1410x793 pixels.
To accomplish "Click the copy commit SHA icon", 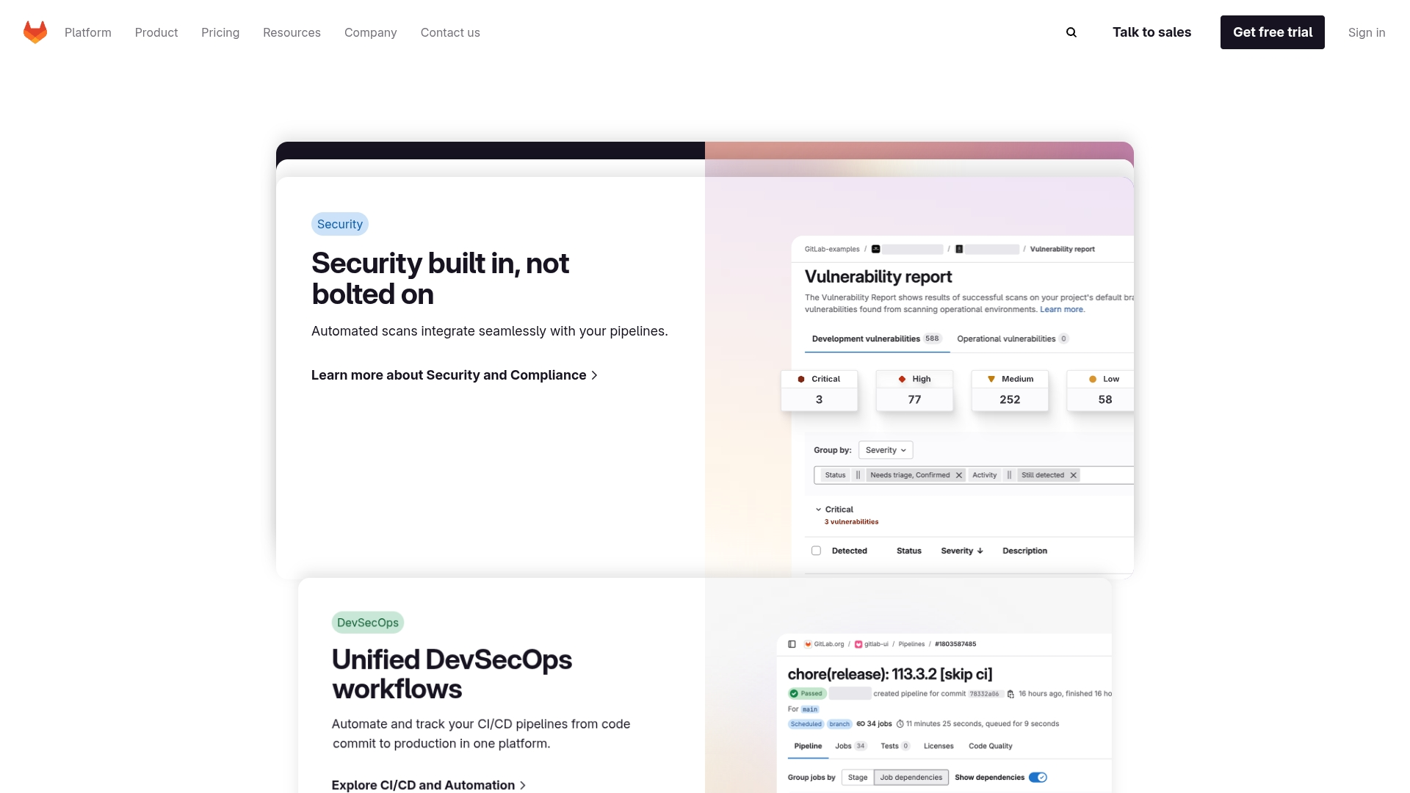I will (1010, 694).
